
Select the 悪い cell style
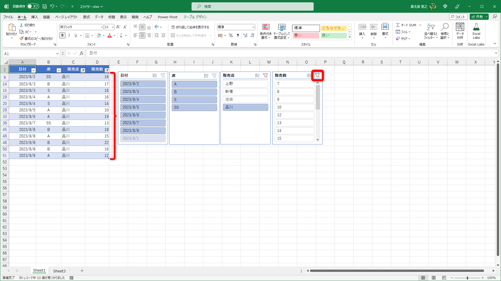coord(306,35)
